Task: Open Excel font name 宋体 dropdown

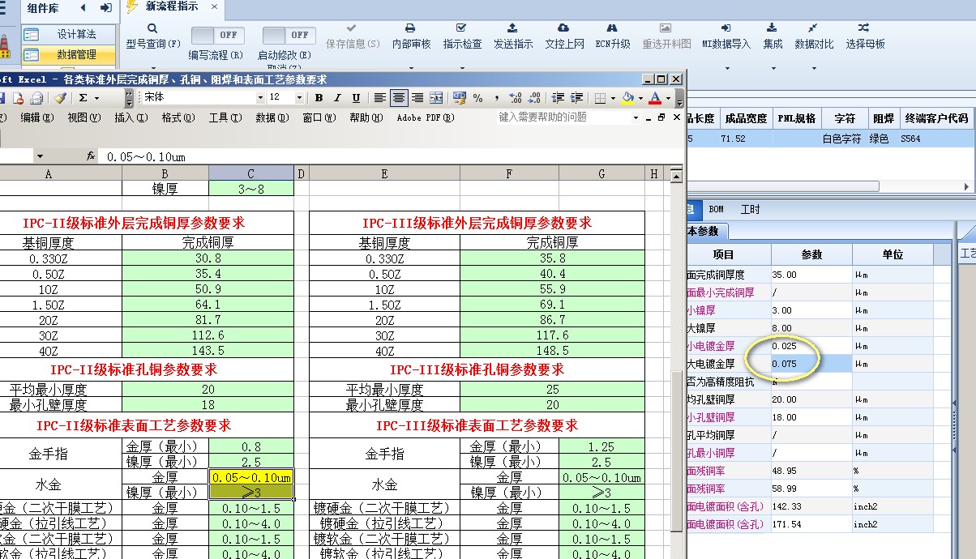Action: 260,98
